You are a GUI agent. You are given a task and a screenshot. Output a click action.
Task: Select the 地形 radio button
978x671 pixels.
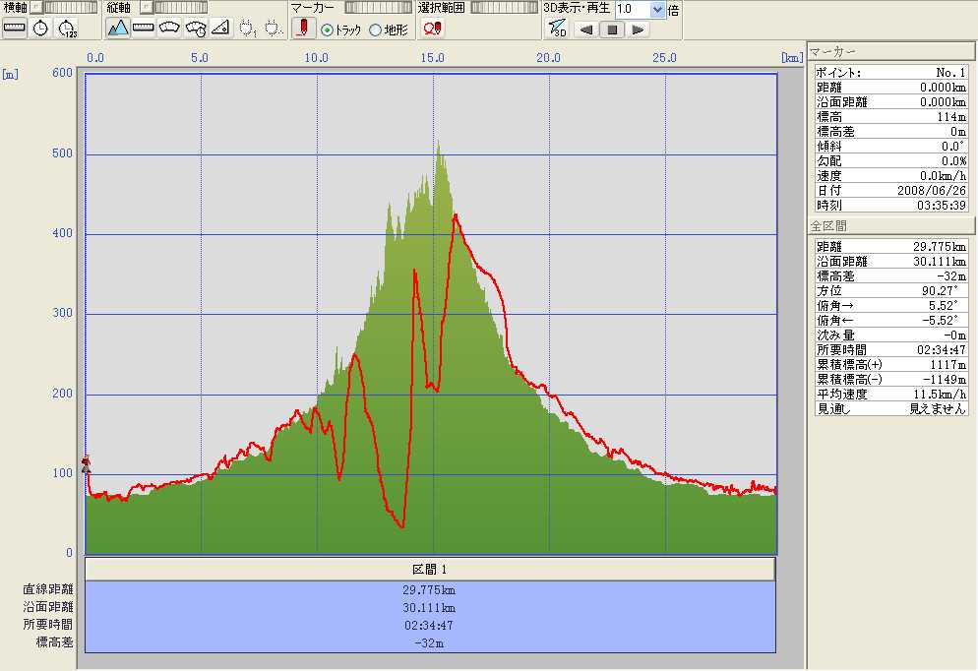coord(376,30)
